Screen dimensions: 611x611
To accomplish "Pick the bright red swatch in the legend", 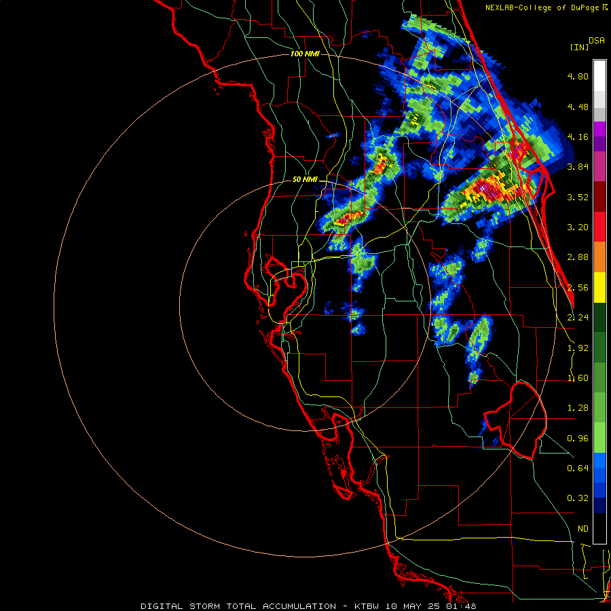I will click(599, 227).
